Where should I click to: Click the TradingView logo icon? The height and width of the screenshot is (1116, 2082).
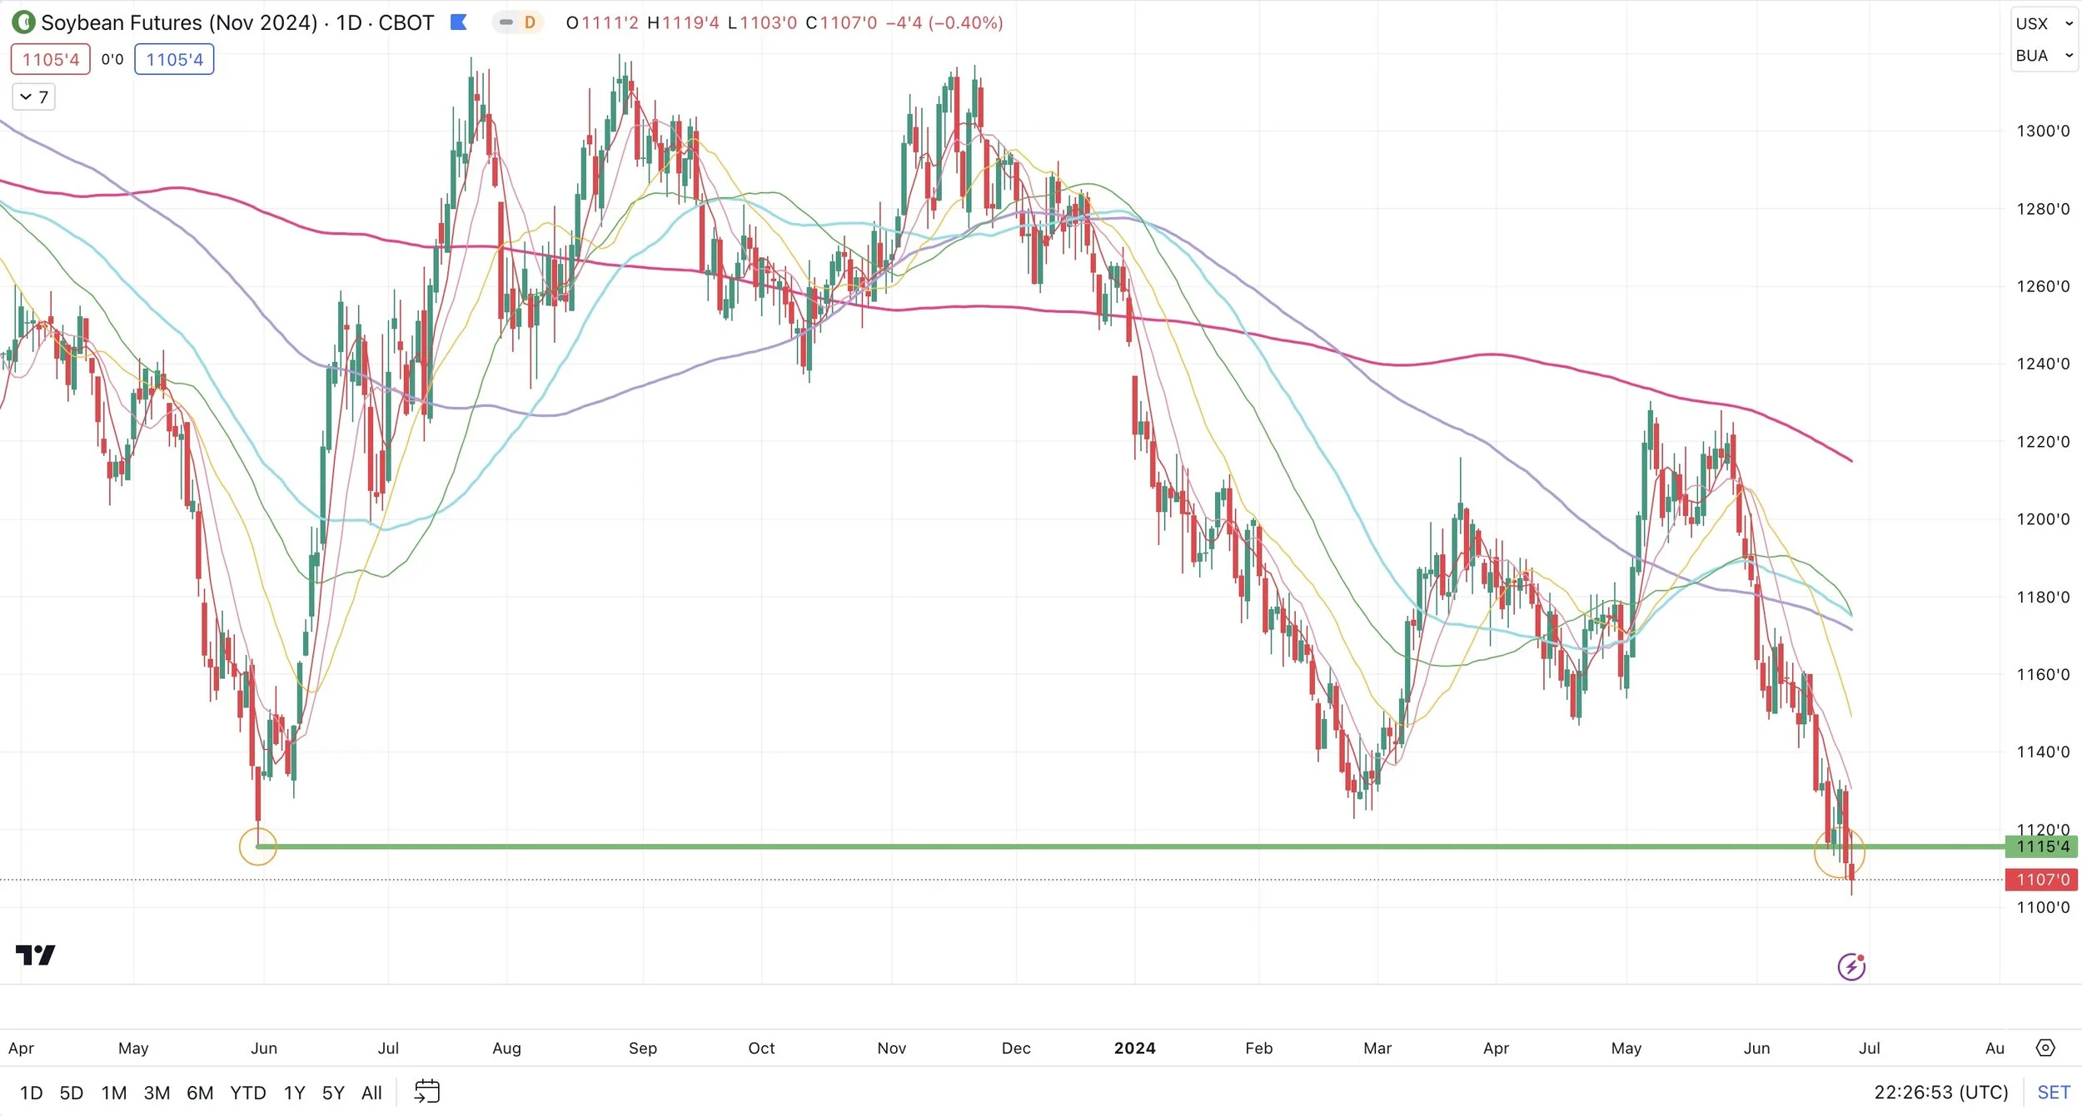(x=36, y=955)
